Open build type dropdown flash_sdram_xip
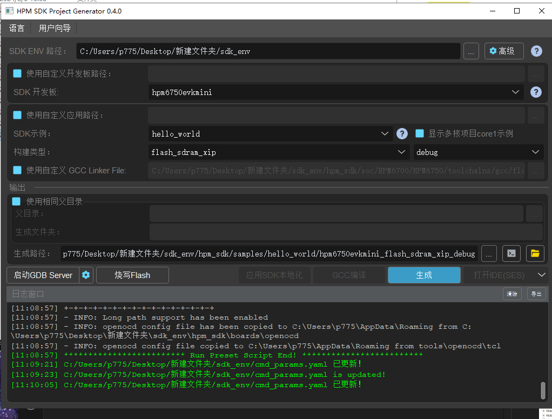The width and height of the screenshot is (552, 419). (x=279, y=152)
